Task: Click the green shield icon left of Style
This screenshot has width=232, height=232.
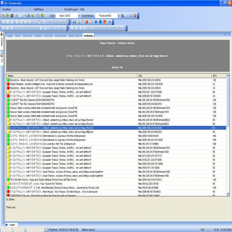Action: (42, 15)
